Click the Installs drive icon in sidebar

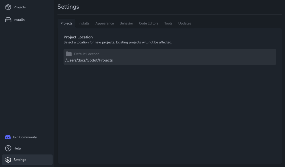pos(8,20)
